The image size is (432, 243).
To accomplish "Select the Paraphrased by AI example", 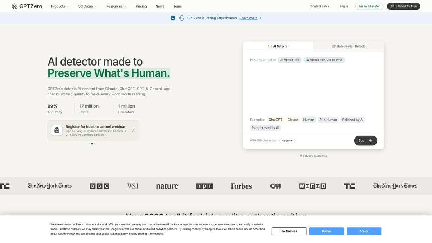I will [x=265, y=128].
